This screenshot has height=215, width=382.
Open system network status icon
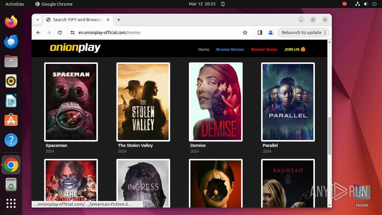[358, 4]
